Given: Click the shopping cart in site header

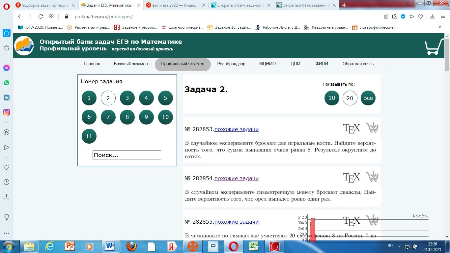Looking at the screenshot, I should (x=434, y=46).
